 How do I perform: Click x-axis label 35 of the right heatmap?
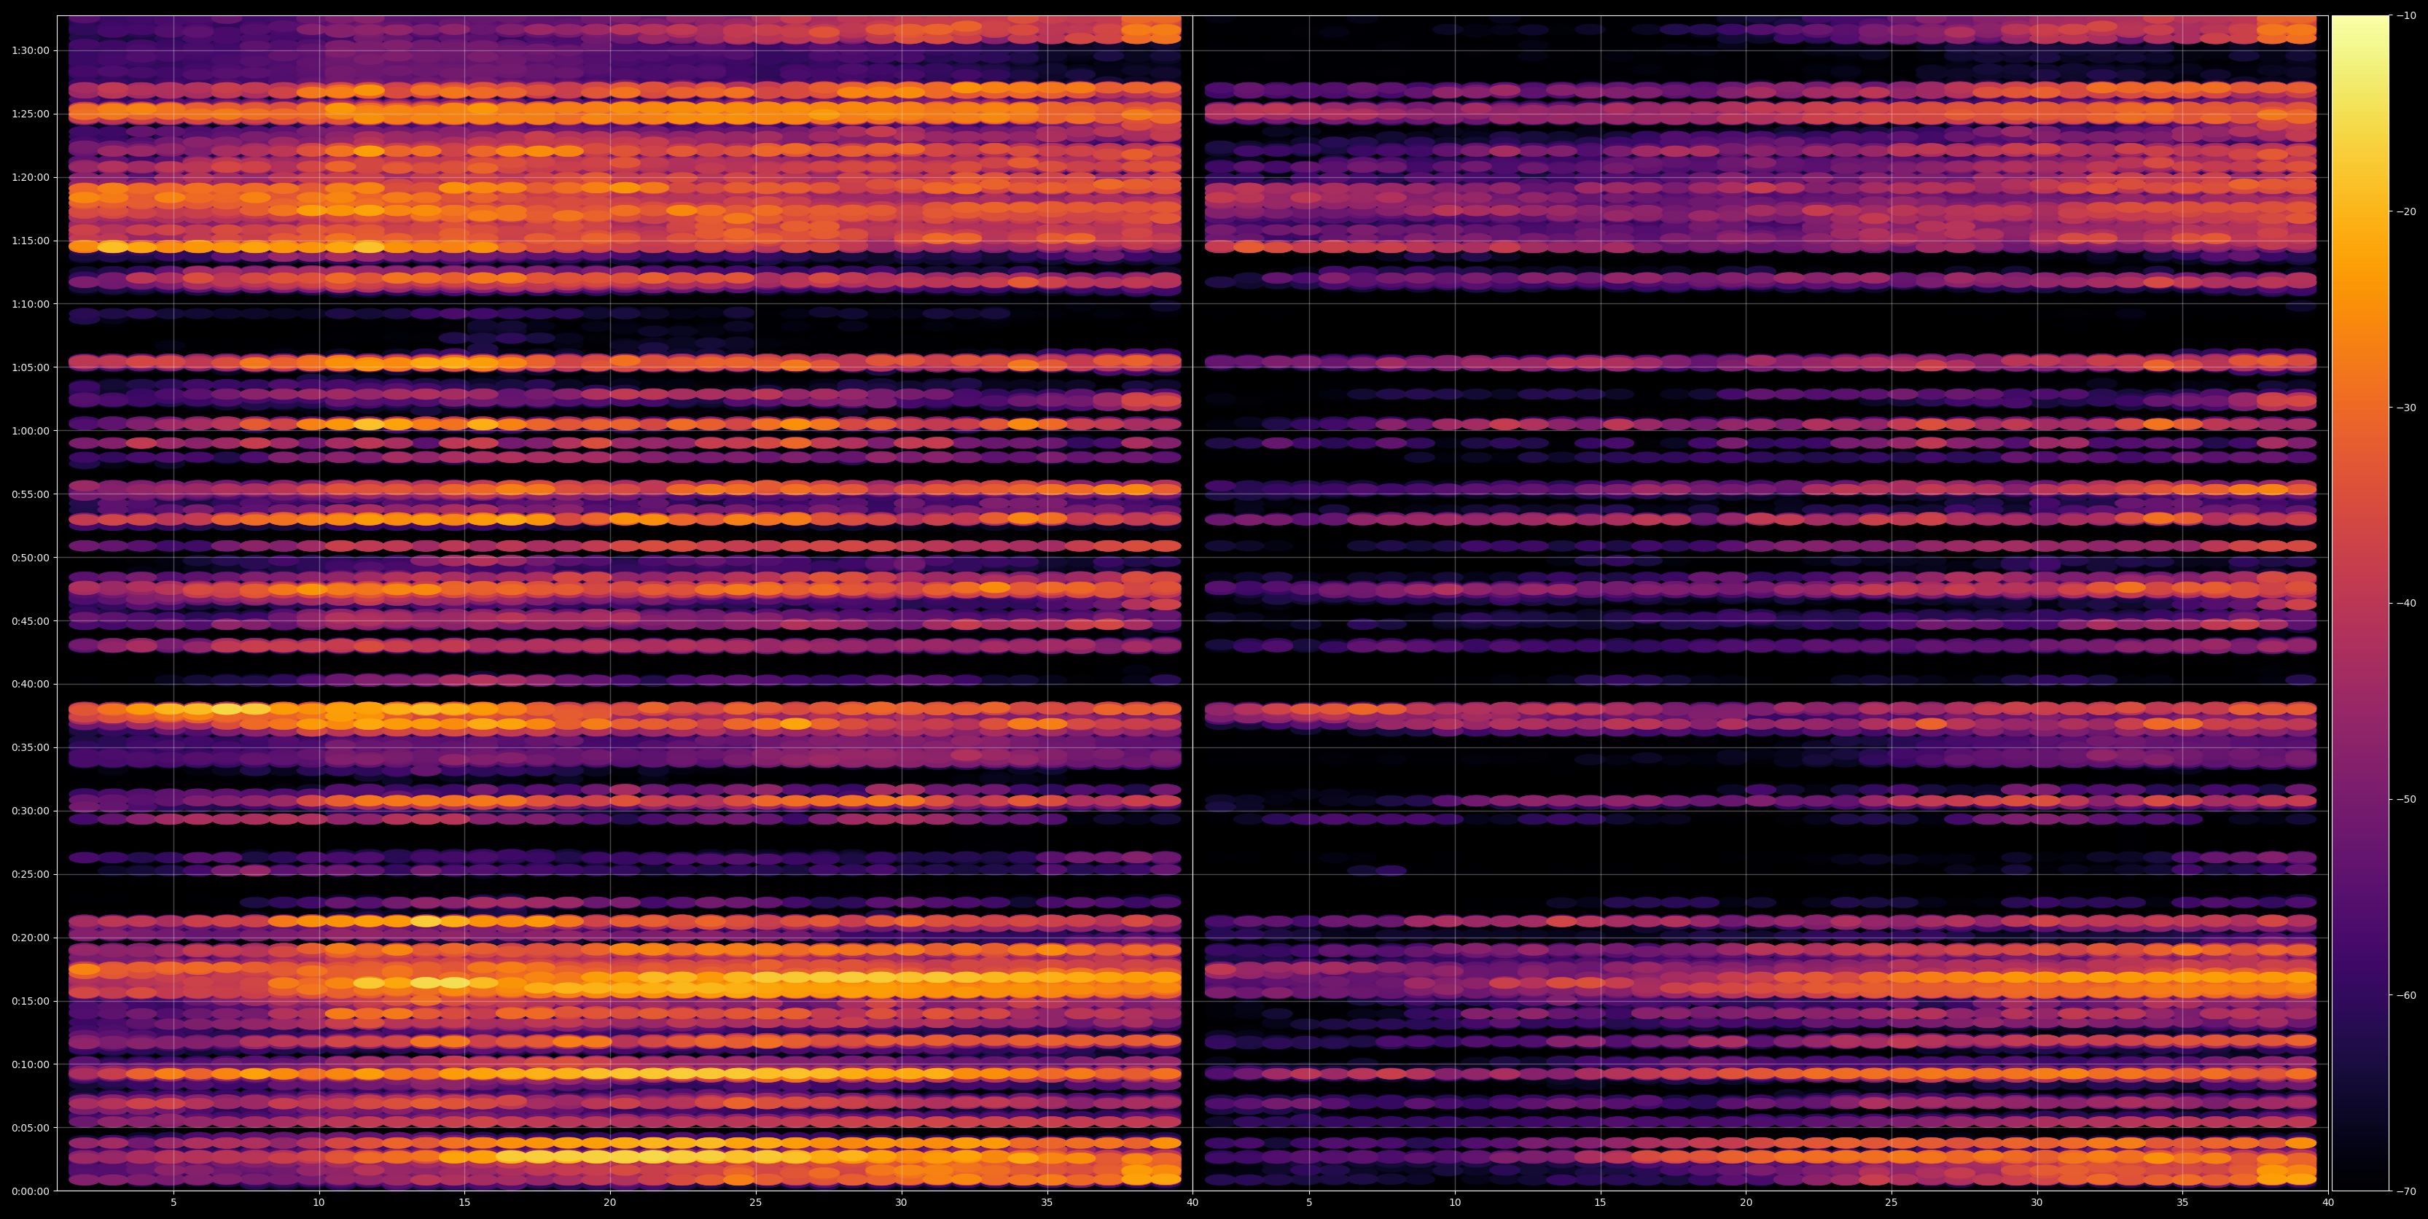click(2183, 1203)
